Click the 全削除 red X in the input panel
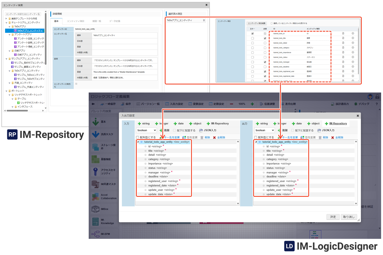Screen dimensions: 383x255 214,138
